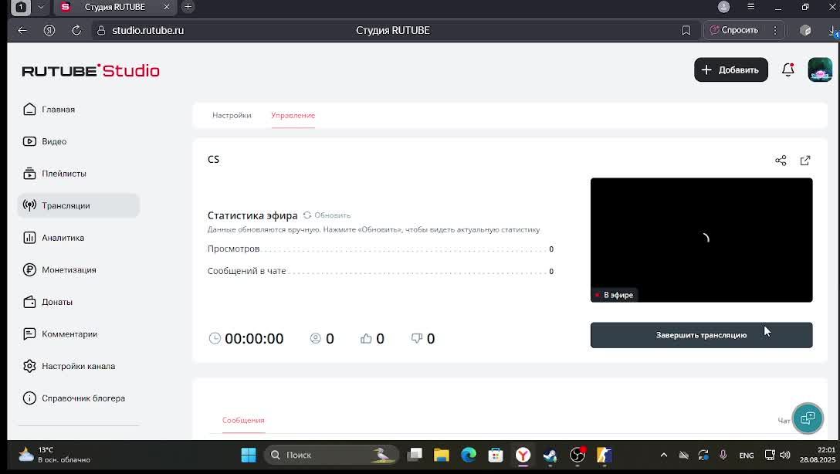The height and width of the screenshot is (474, 840).
Task: Click Обновить to refresh statistics
Action: point(327,215)
